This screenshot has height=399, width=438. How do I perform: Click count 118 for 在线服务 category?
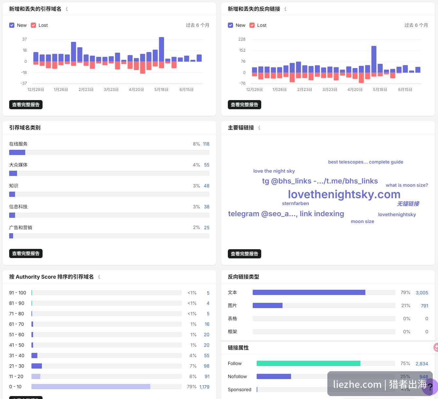click(x=206, y=144)
